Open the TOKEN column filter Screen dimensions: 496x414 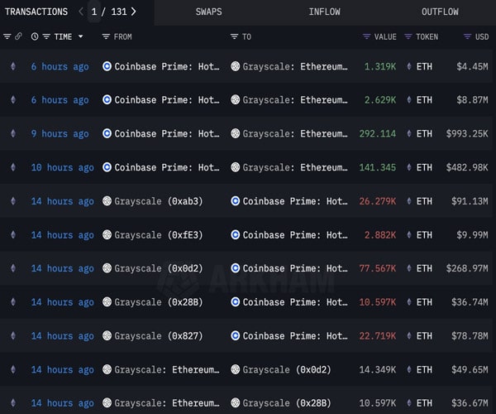(408, 36)
